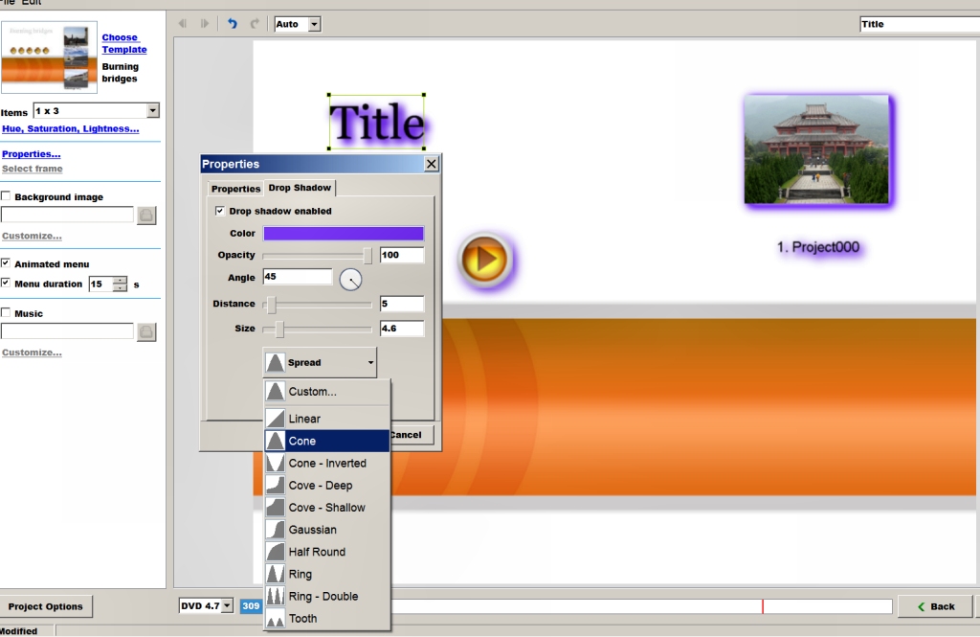Screen dimensions: 980x637
Task: Click the angle dial control
Action: click(351, 279)
